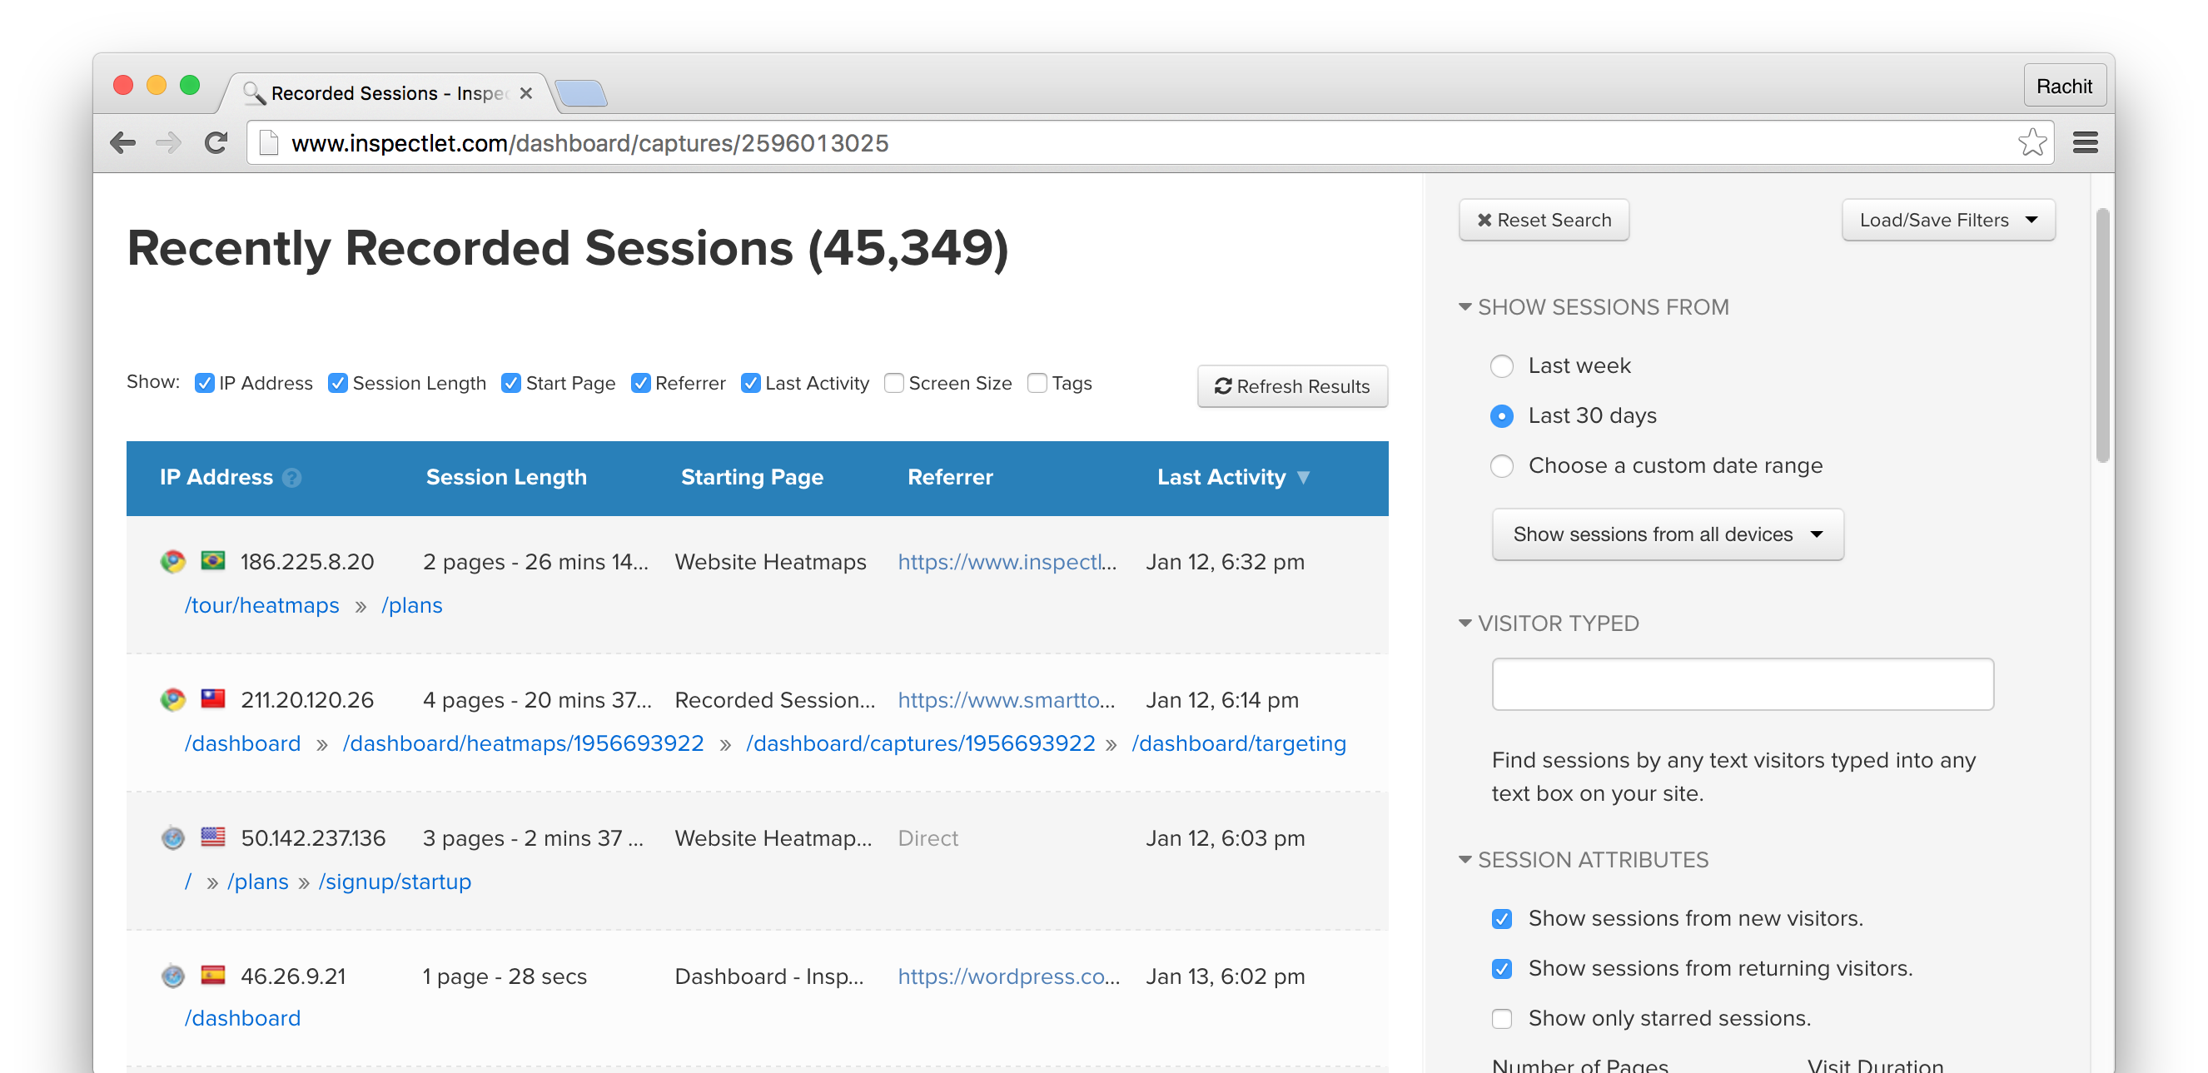
Task: Open /dashboard/heatmaps/1956693922 link
Action: pyautogui.click(x=523, y=744)
